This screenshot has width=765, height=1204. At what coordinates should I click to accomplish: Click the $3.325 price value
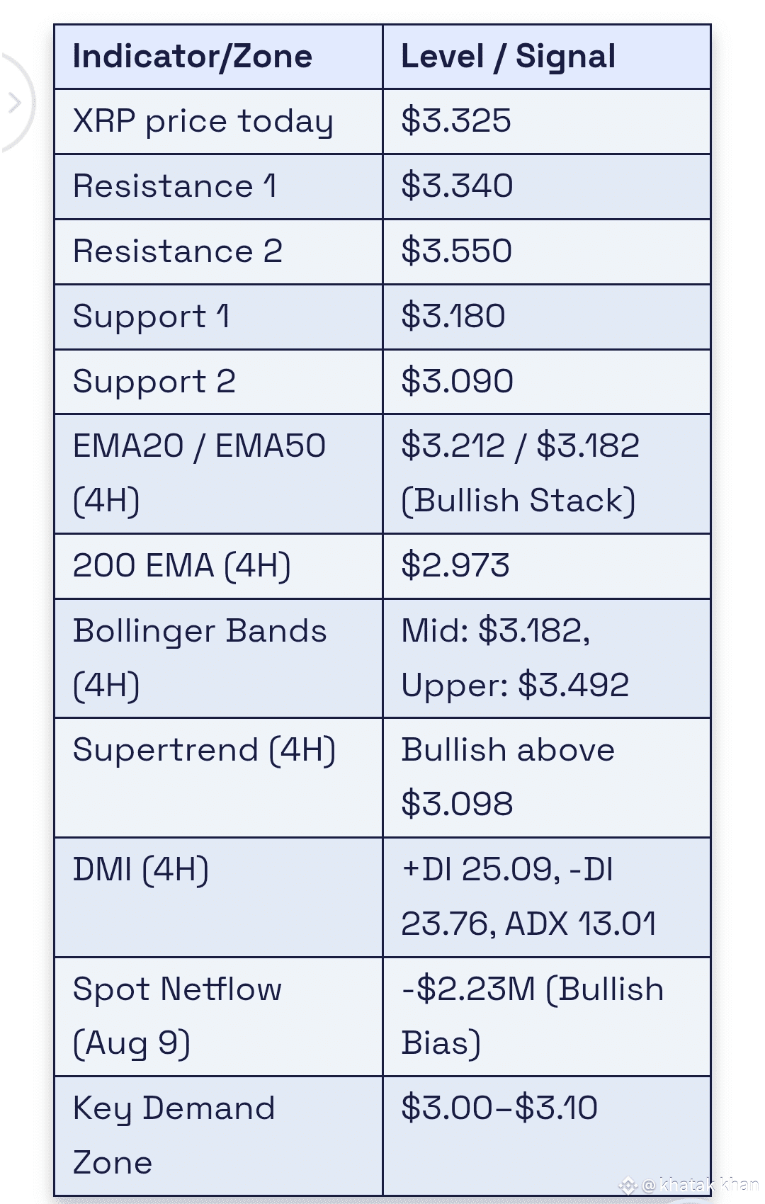[x=456, y=120]
